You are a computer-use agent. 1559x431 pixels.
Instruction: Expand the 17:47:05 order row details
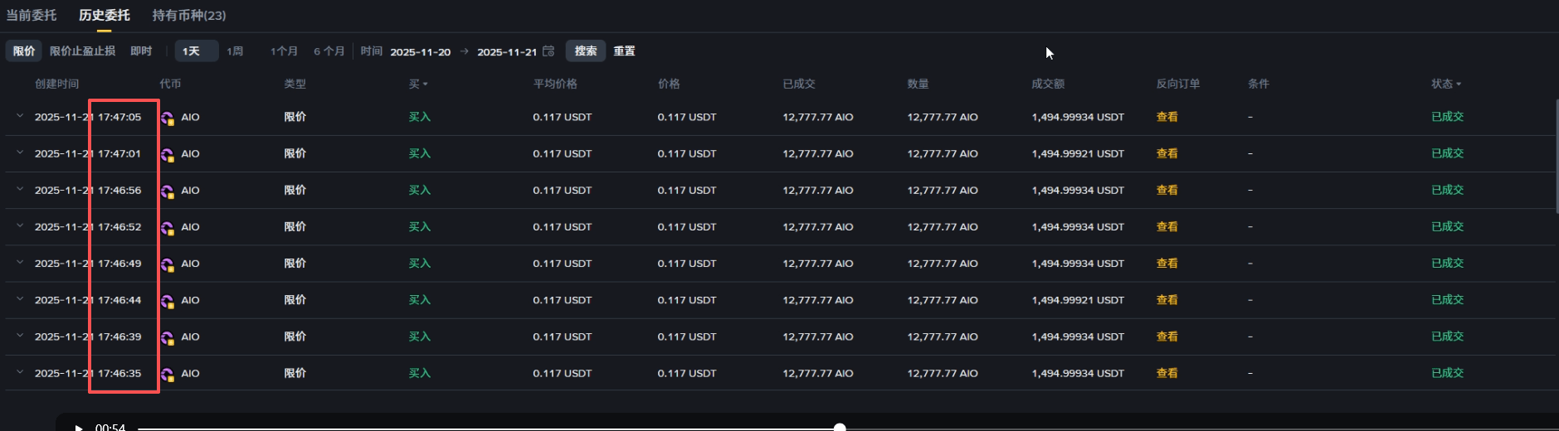20,116
